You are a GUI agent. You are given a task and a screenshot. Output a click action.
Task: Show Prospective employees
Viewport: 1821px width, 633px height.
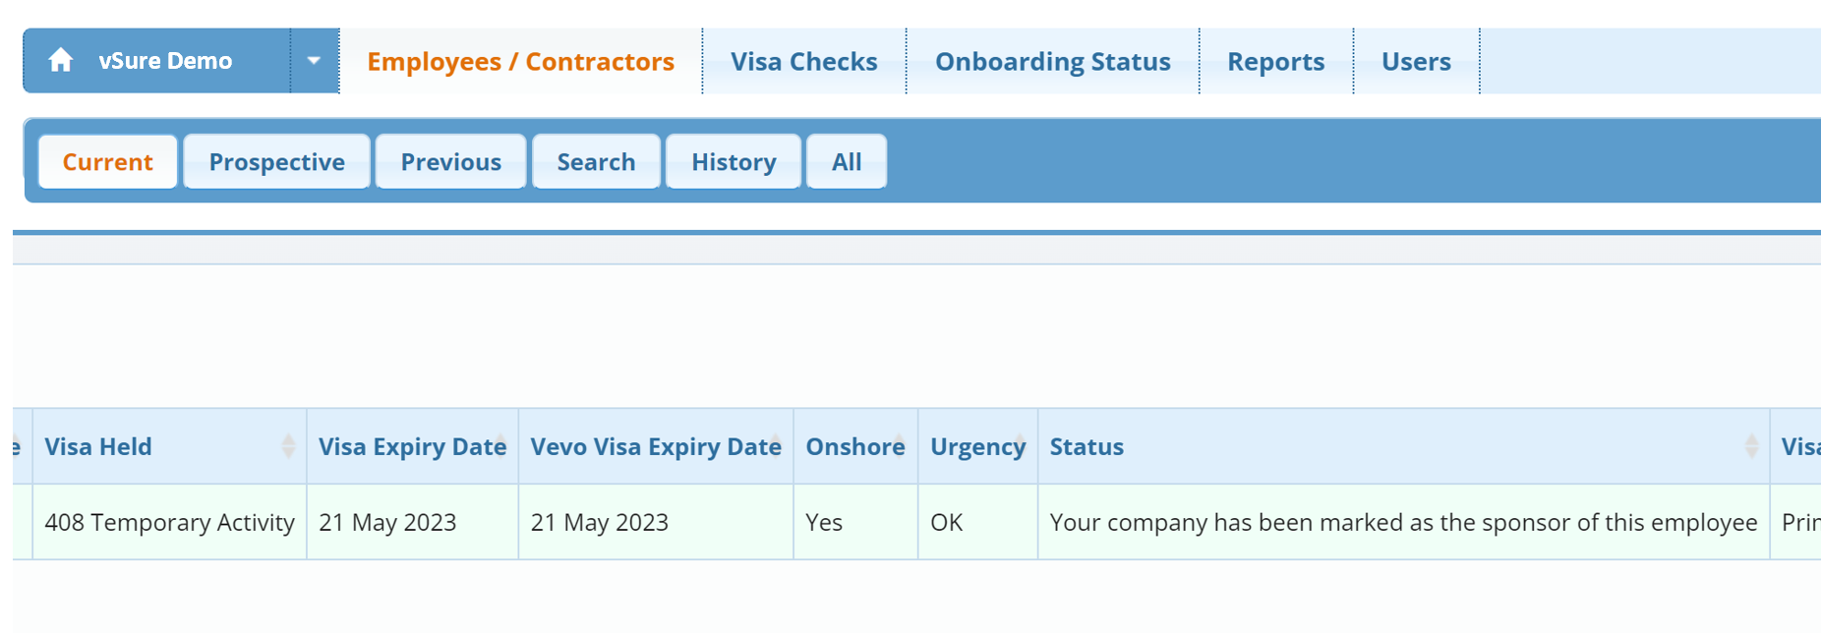[x=276, y=162]
